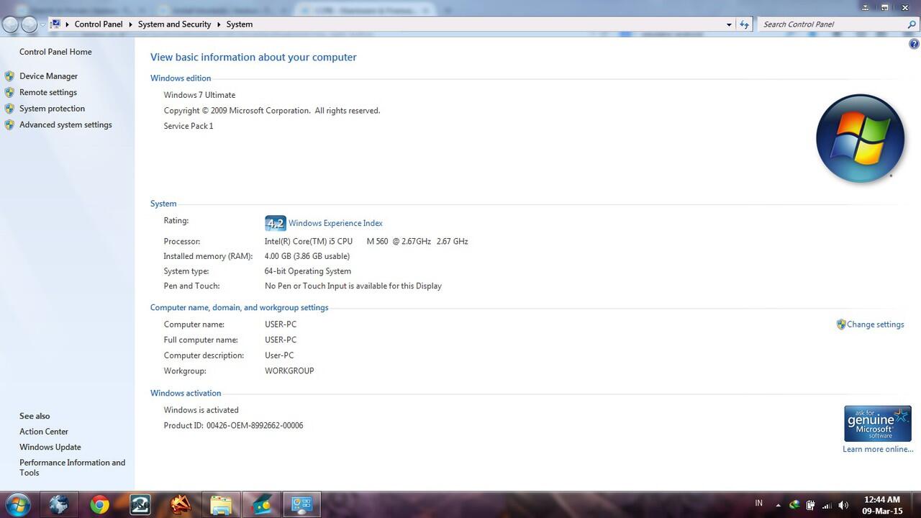Click shield icon beside System protection
Viewport: 921px width, 518px height.
point(9,109)
